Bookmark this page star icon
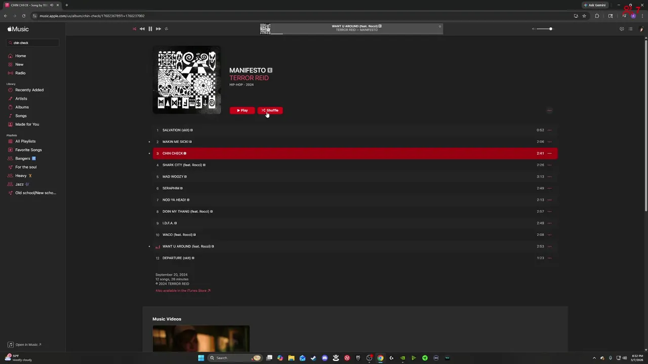Viewport: 648px width, 364px height. (x=584, y=16)
